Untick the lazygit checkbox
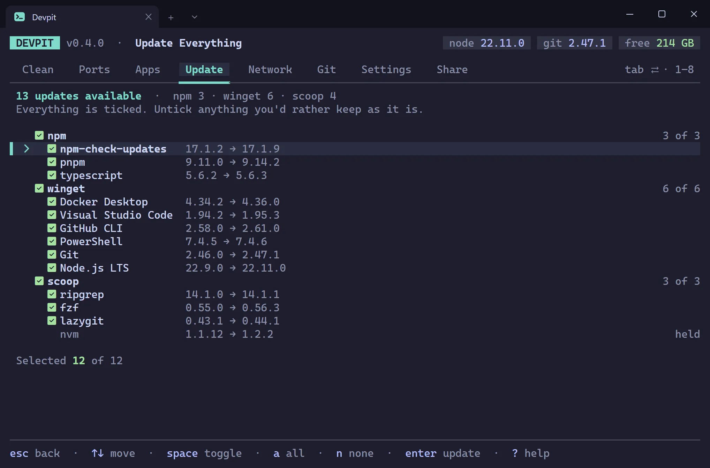 52,321
